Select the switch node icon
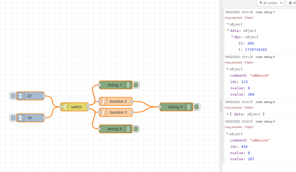The width and height of the screenshot is (296, 172). click(x=65, y=107)
